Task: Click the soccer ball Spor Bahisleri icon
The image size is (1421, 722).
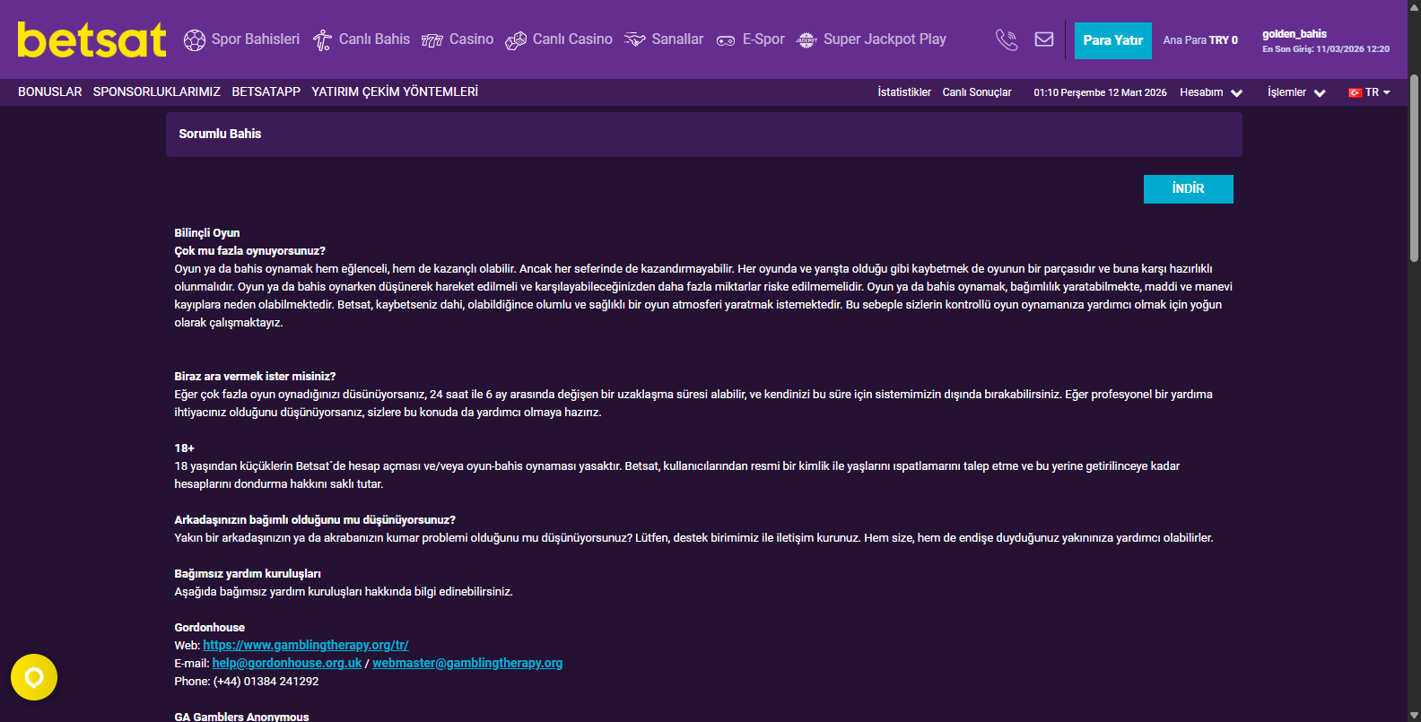Action: point(195,40)
